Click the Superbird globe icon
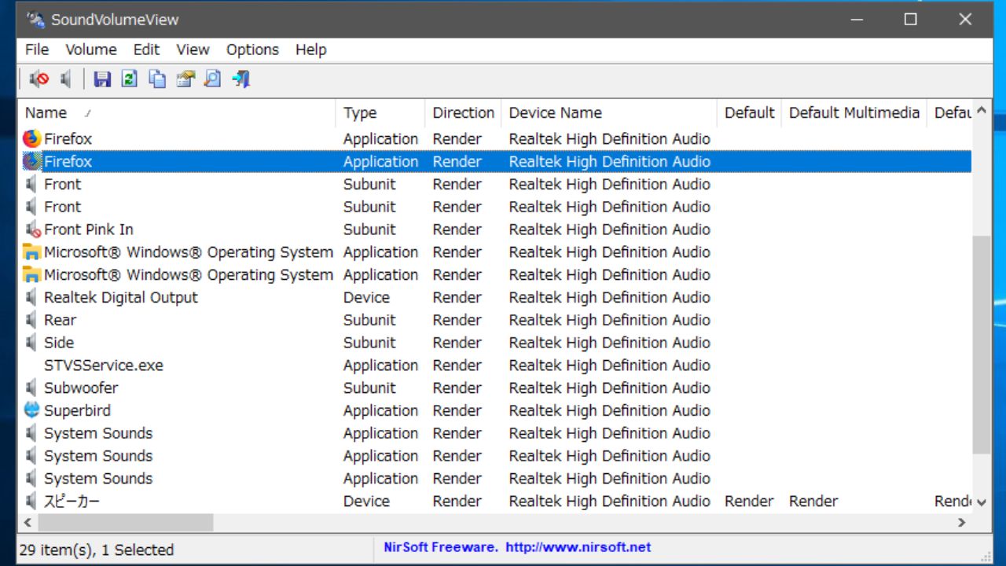 click(x=31, y=410)
